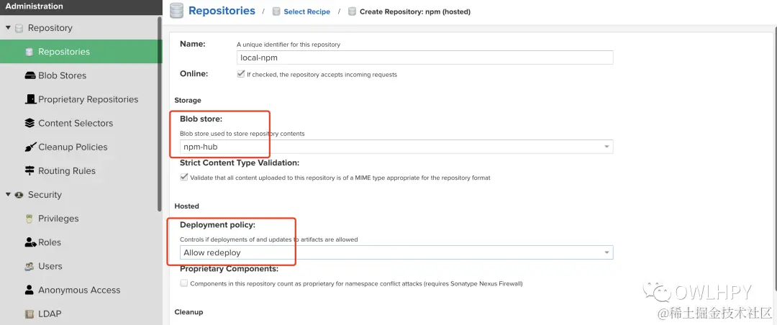777x325 pixels.
Task: Collapse the Security tree section
Action: [8, 195]
